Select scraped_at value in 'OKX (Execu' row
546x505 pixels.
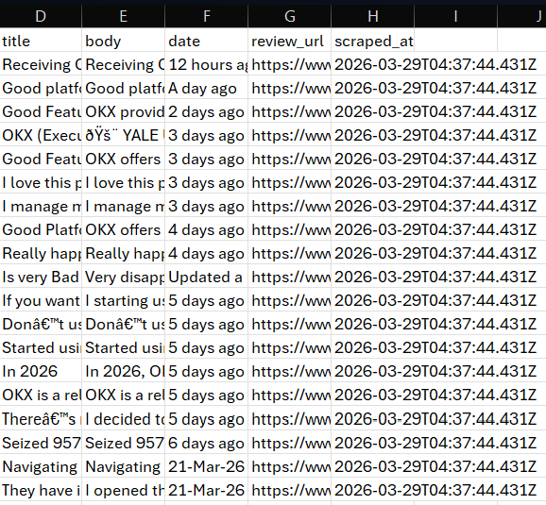pyautogui.click(x=435, y=135)
